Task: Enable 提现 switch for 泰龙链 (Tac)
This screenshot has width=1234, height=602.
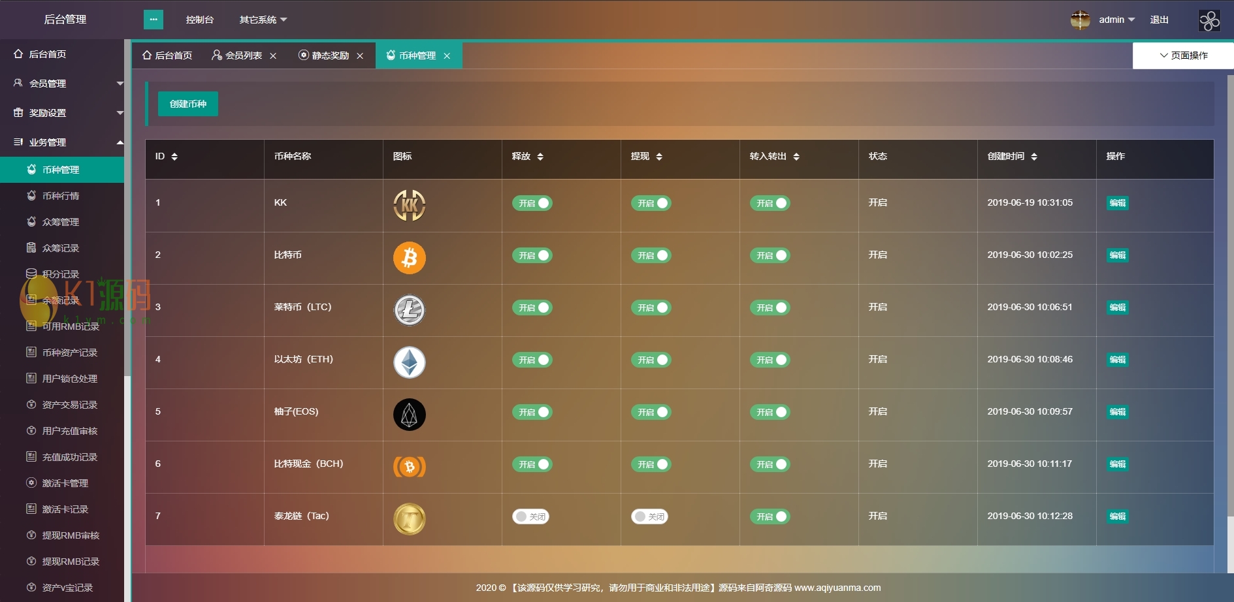Action: coord(650,516)
